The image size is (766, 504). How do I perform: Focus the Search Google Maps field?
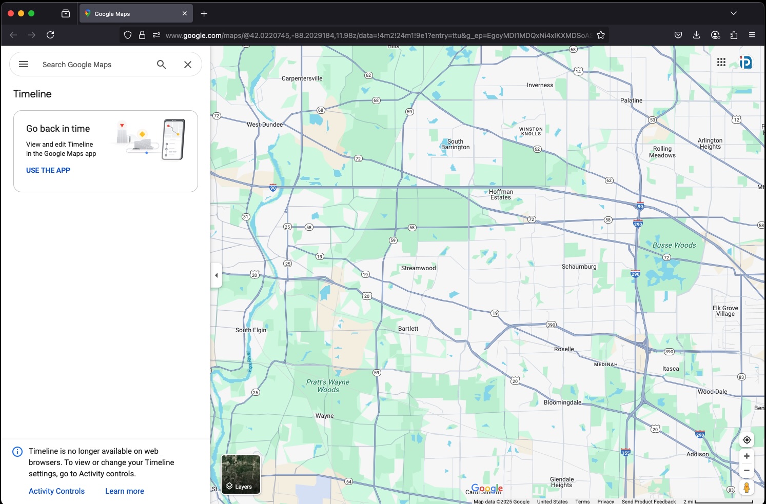click(x=95, y=65)
